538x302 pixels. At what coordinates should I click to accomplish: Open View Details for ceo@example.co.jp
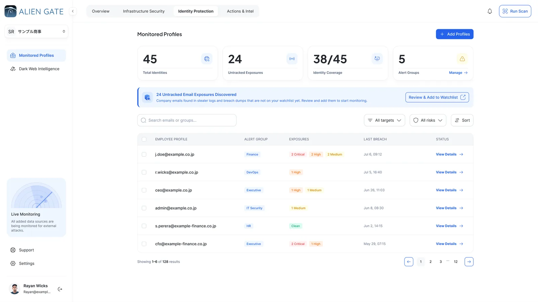point(450,190)
